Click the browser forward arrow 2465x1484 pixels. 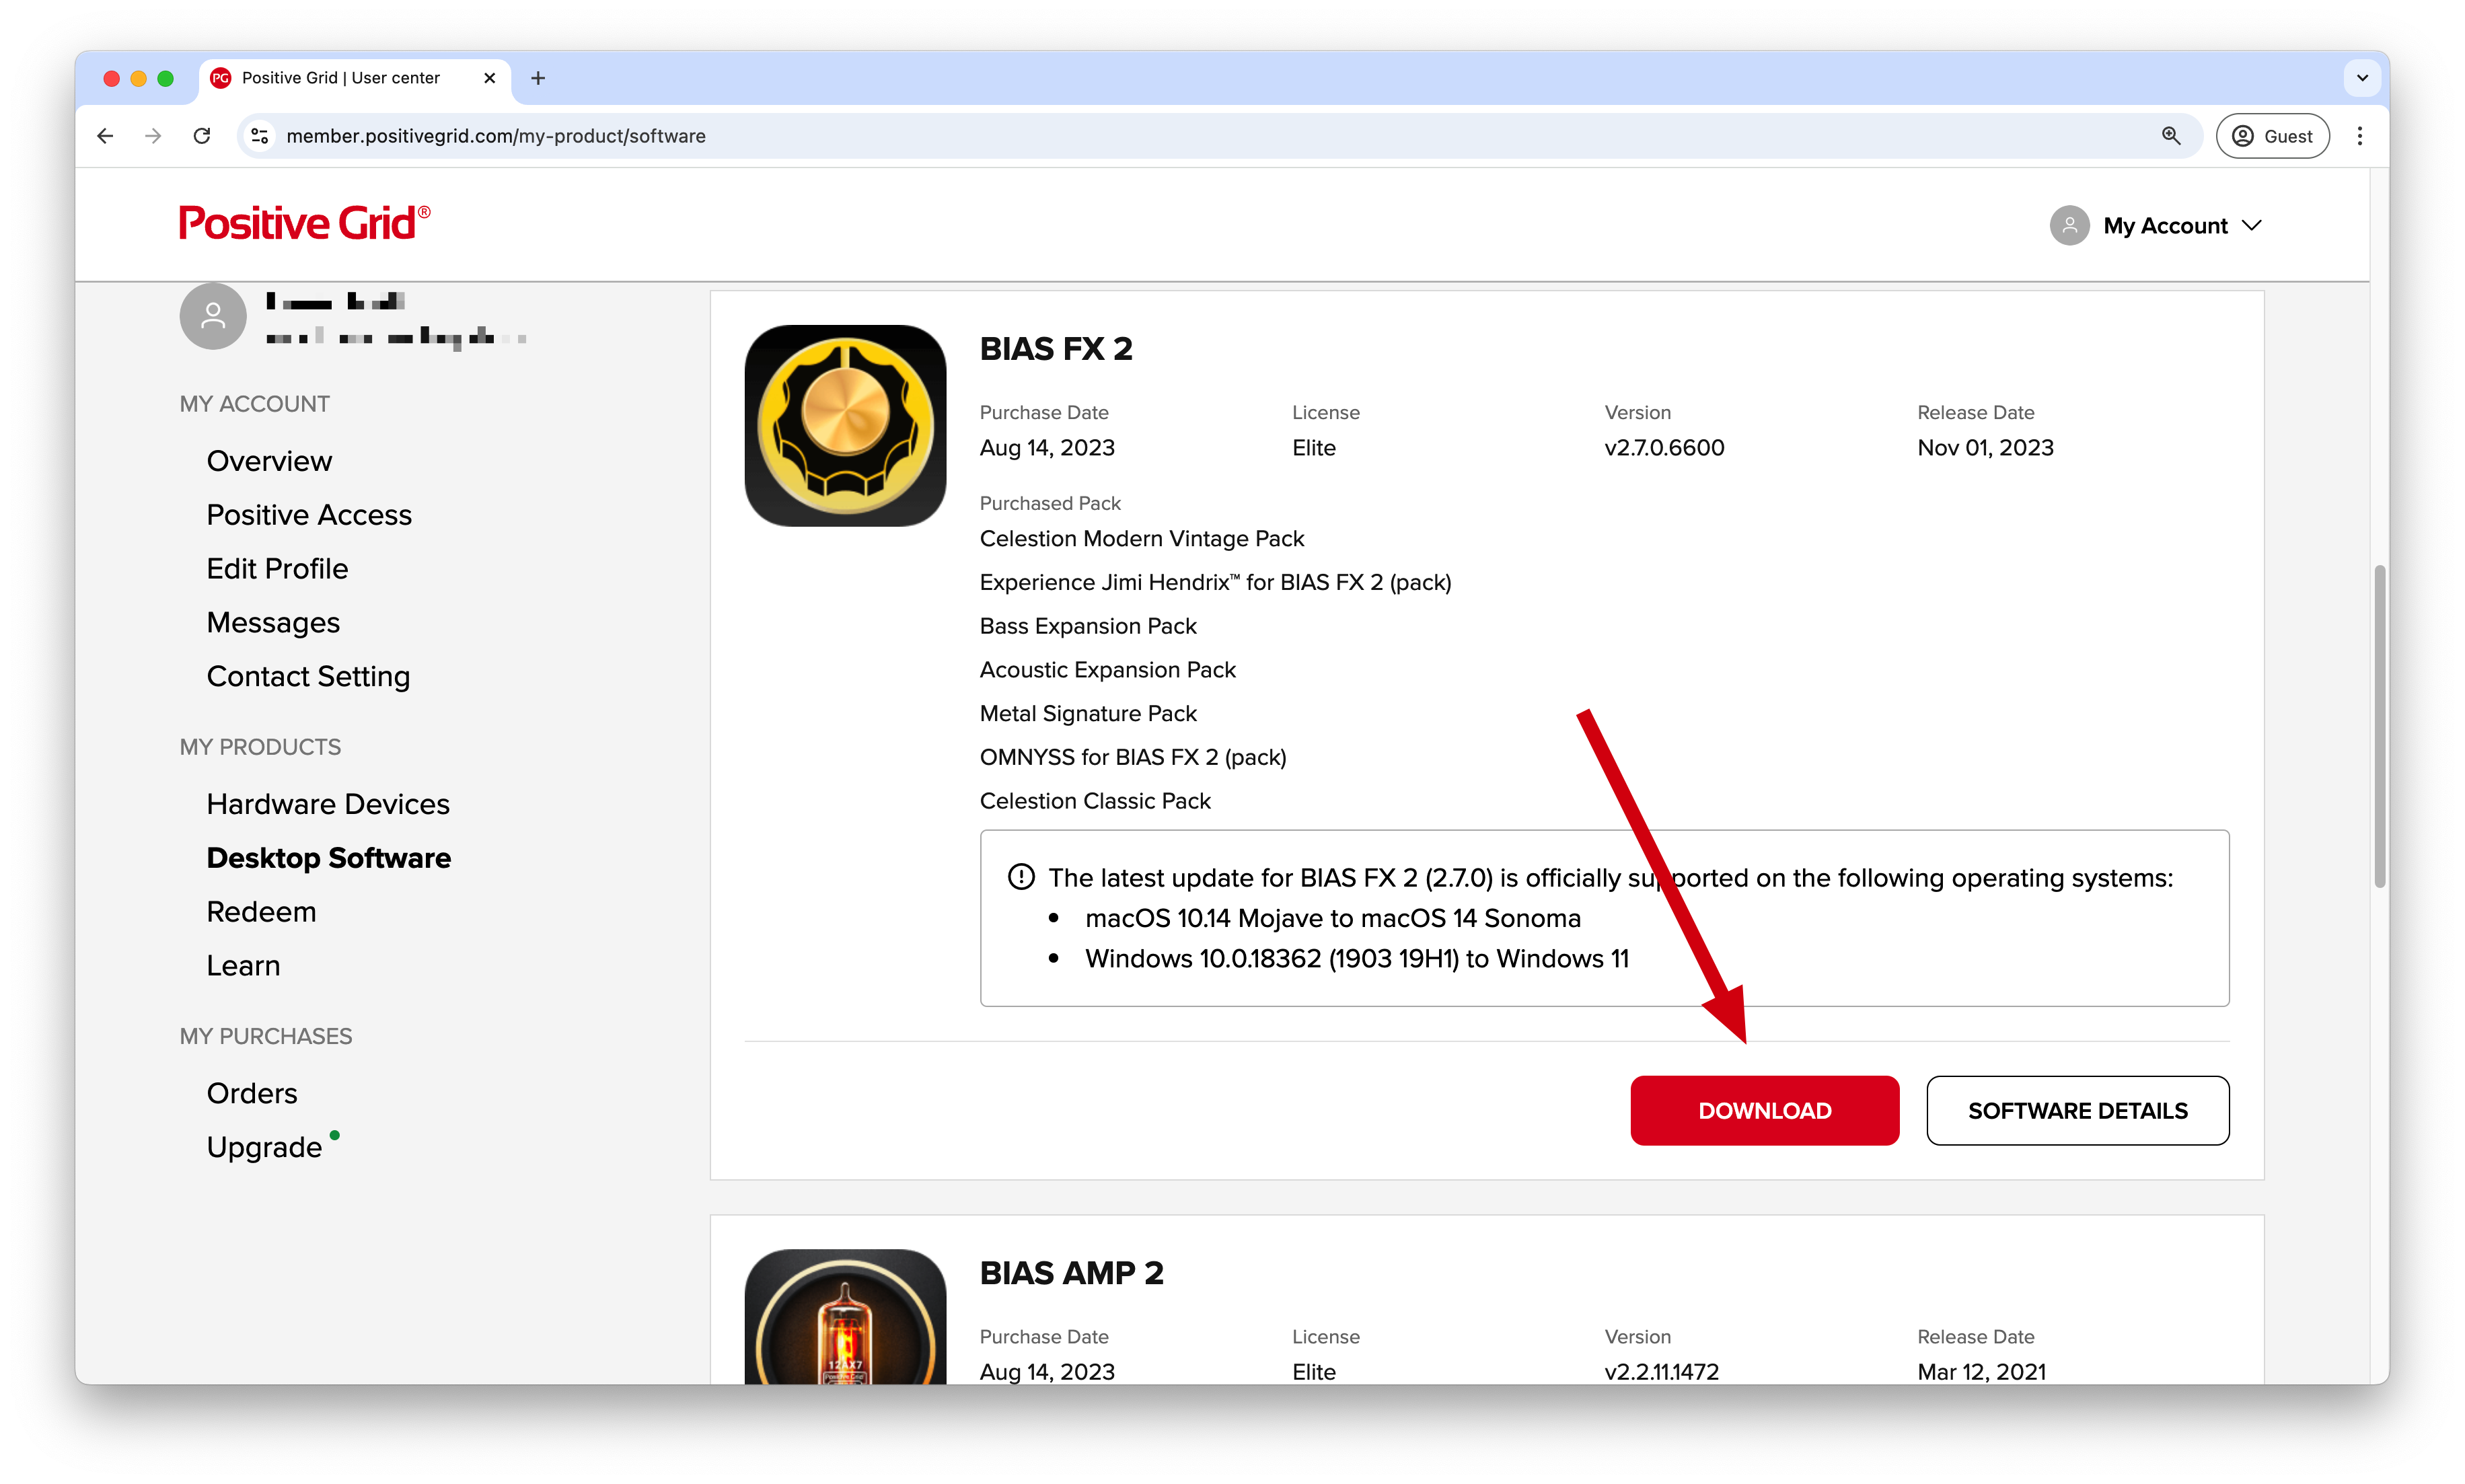[x=153, y=136]
